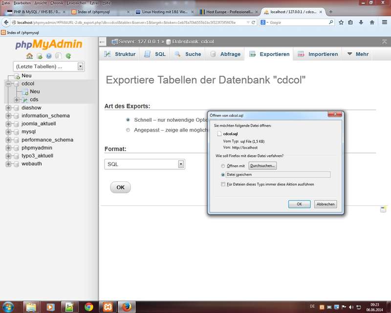Click Neu under the cdcol database

point(35,91)
